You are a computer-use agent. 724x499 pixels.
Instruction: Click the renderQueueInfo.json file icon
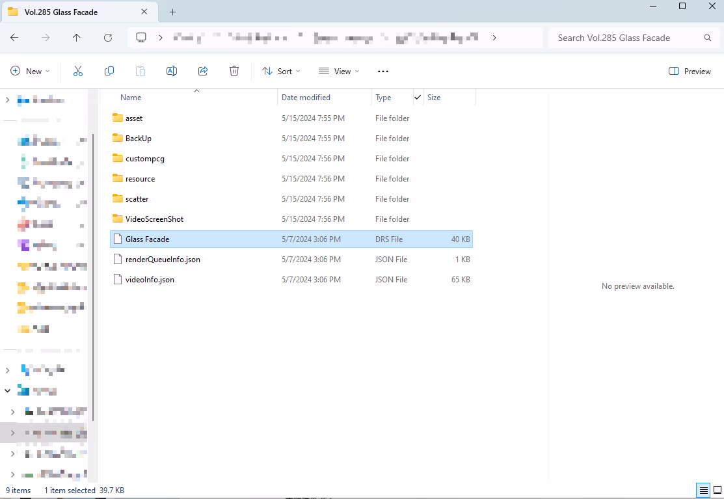(118, 259)
